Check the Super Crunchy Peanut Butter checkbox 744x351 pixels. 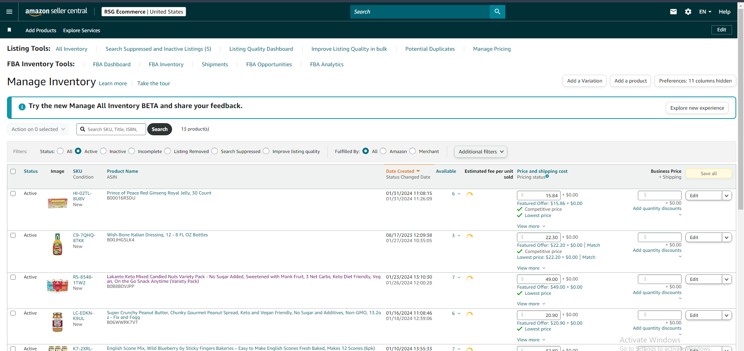pos(13,313)
